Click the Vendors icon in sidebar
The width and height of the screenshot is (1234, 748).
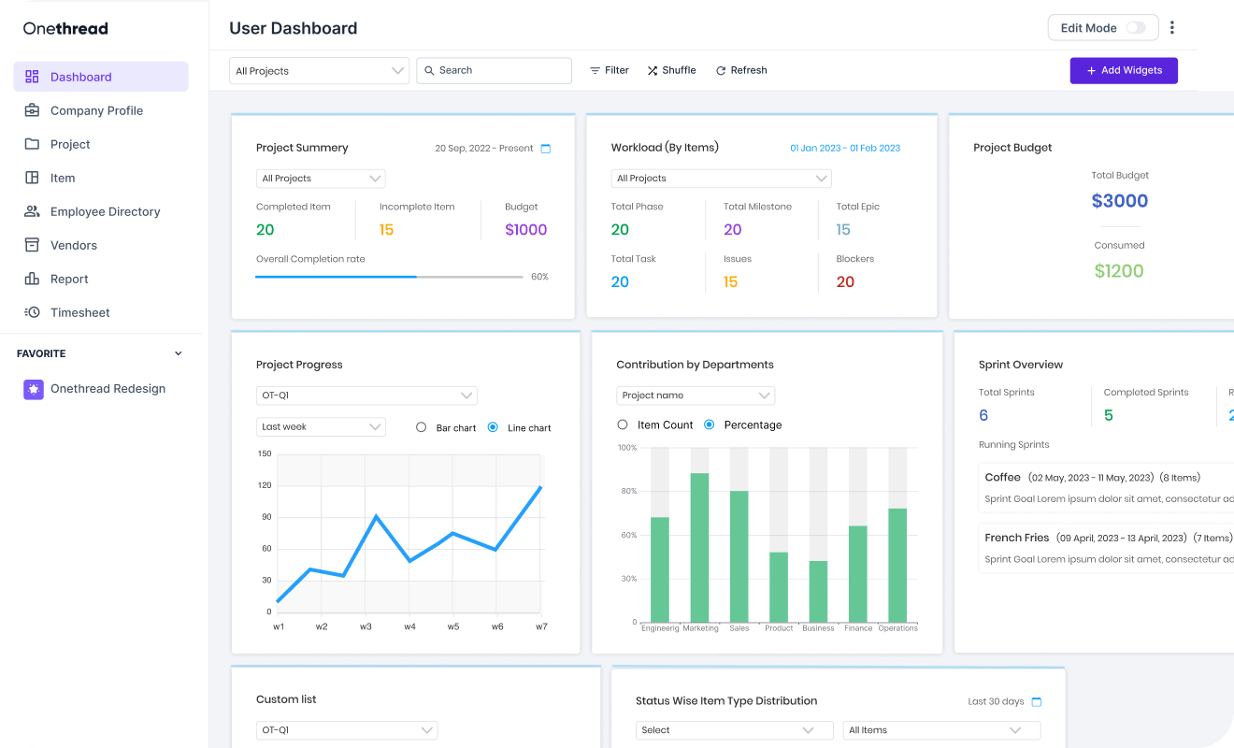point(32,245)
